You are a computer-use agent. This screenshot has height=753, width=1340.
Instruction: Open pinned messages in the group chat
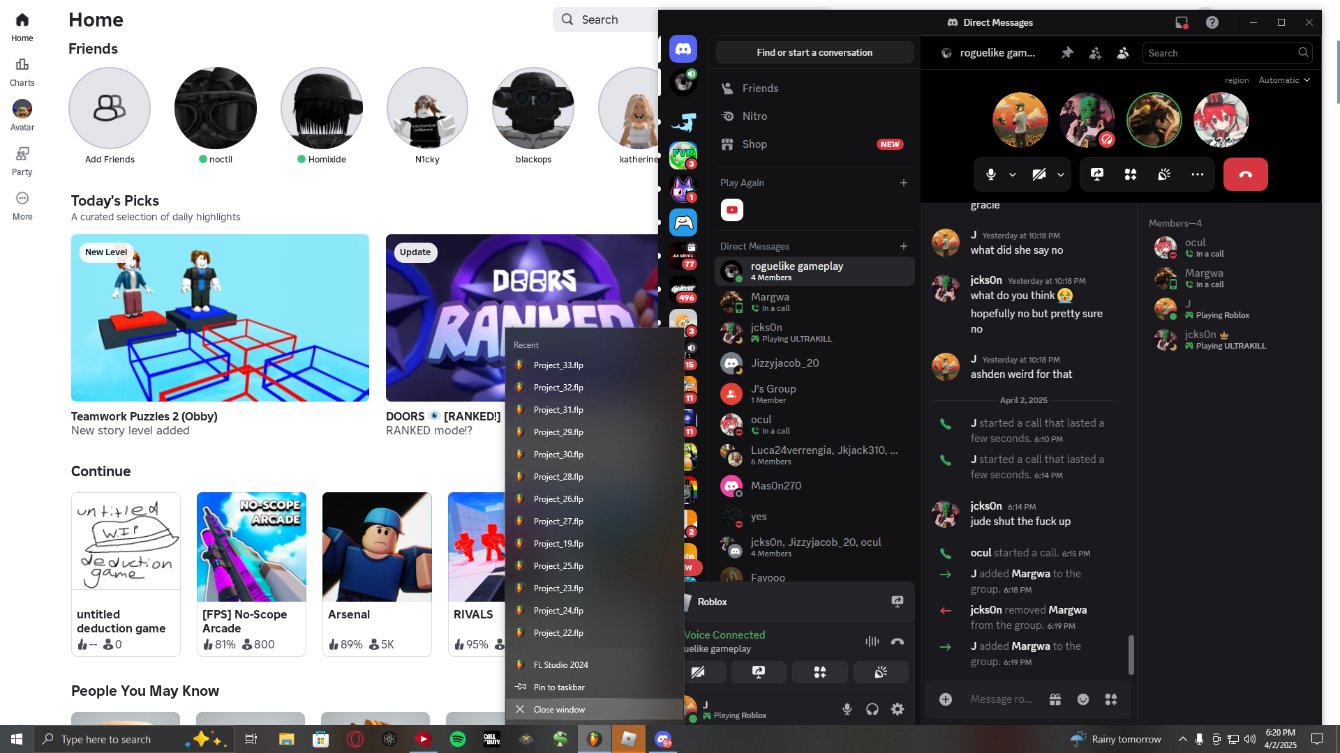pos(1067,53)
